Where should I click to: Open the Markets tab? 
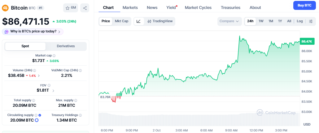(x=130, y=8)
